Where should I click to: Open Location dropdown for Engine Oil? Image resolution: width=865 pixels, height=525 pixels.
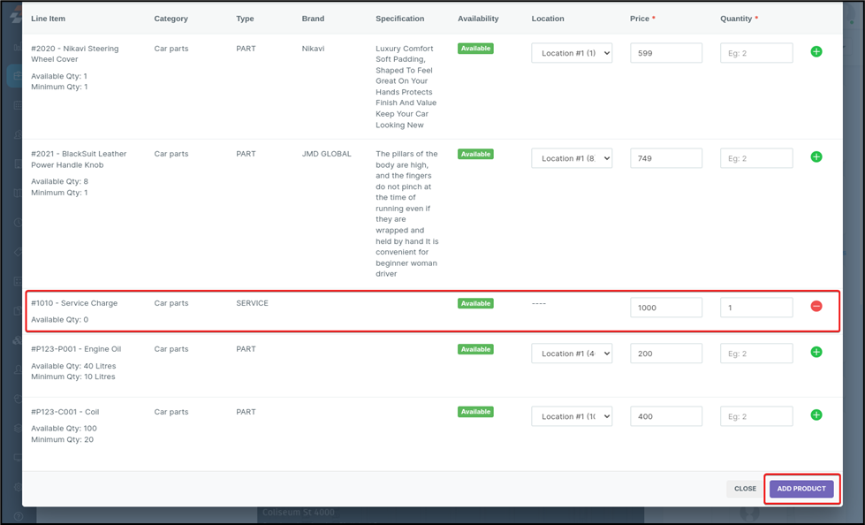click(x=572, y=354)
